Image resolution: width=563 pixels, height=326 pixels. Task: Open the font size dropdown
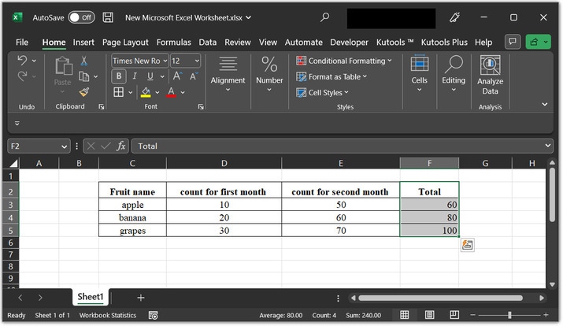[196, 61]
